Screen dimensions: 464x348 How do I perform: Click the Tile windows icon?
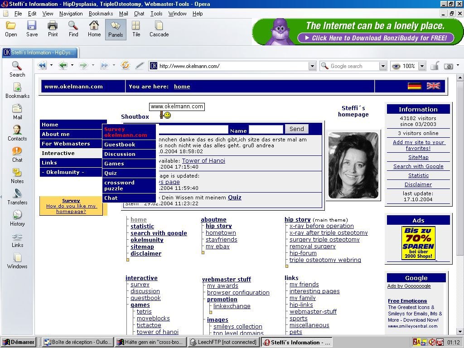point(136,29)
